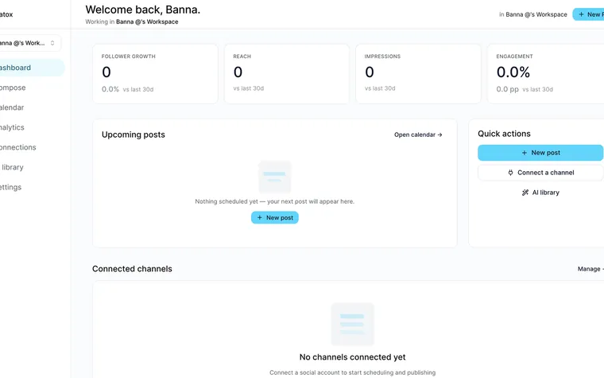Click the empty-state illustration in Connected channels

pos(352,324)
